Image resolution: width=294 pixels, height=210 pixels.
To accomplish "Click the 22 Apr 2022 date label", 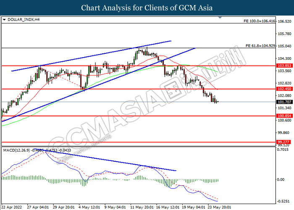I will pyautogui.click(x=11, y=207).
